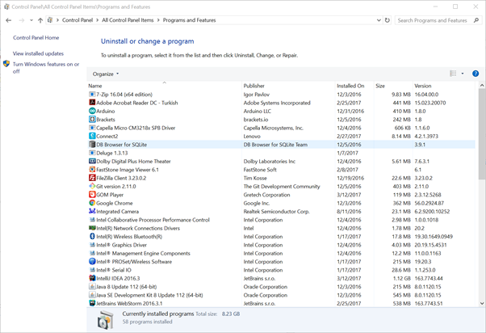Go back with the back arrow
486x333 pixels.
[8, 20]
